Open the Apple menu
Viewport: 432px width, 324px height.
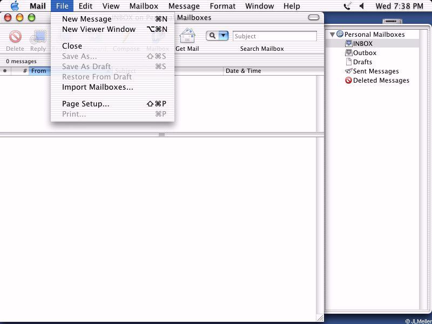pos(15,6)
